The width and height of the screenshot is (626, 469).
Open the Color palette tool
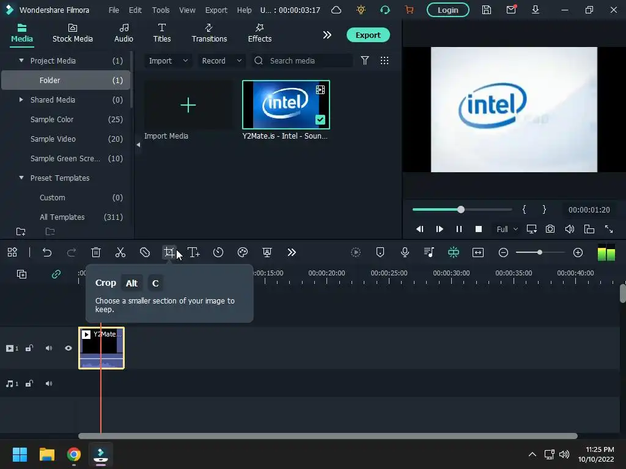pyautogui.click(x=243, y=252)
